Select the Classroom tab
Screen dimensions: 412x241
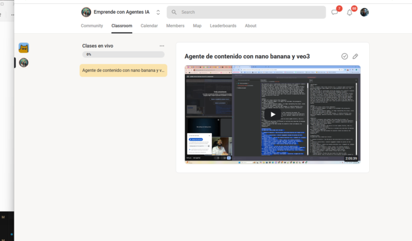click(122, 26)
